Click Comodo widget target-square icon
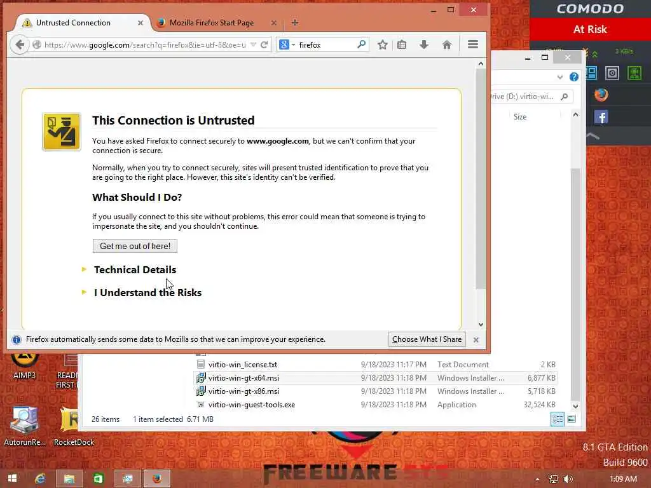Image resolution: width=651 pixels, height=488 pixels. point(612,73)
